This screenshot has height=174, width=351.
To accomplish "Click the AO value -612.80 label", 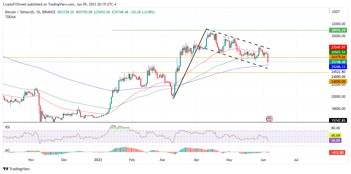I will (x=337, y=152).
